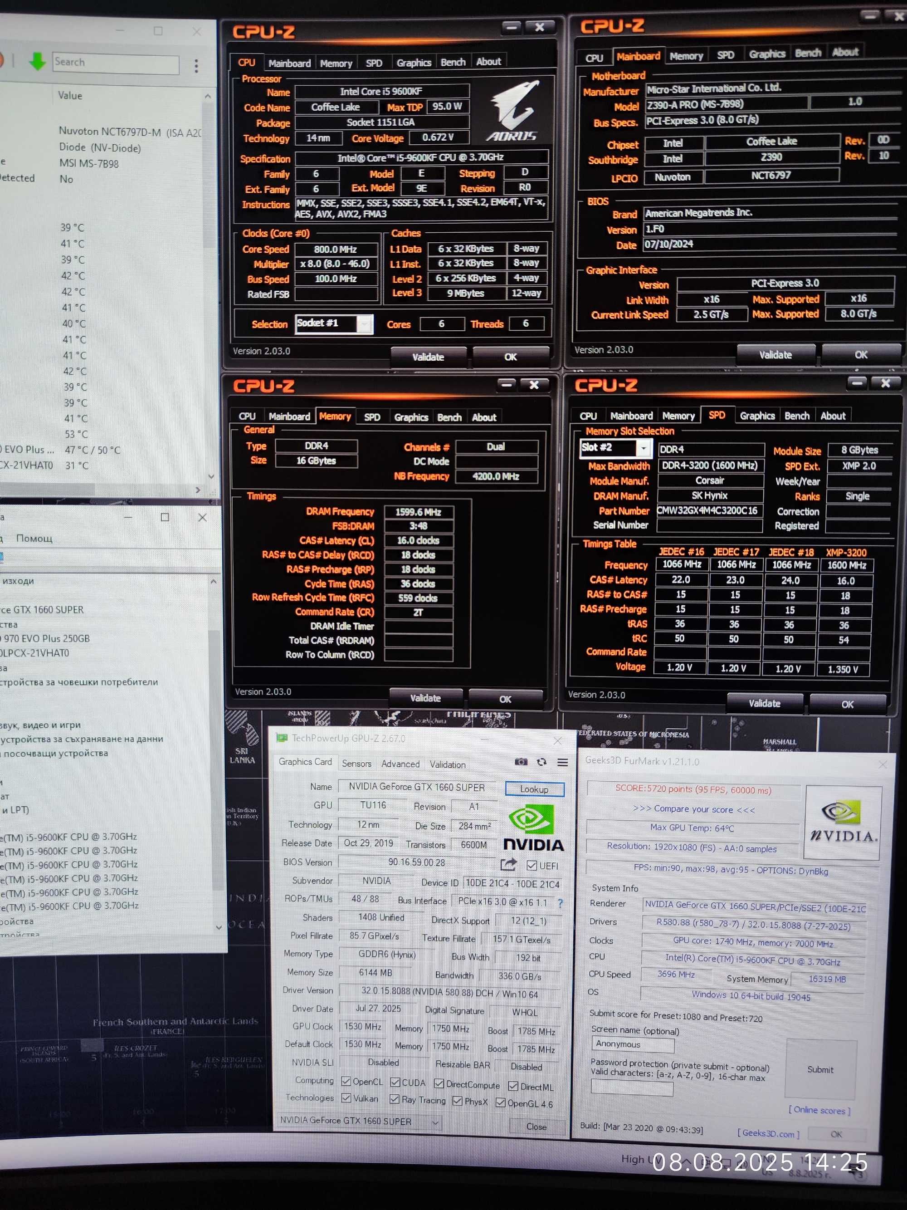Switch to Advanced tab in GPU-Z

(400, 764)
